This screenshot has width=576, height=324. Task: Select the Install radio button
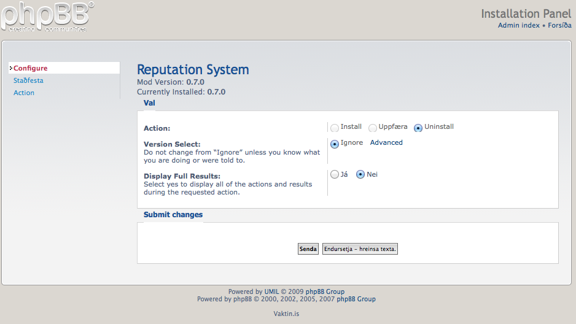335,128
